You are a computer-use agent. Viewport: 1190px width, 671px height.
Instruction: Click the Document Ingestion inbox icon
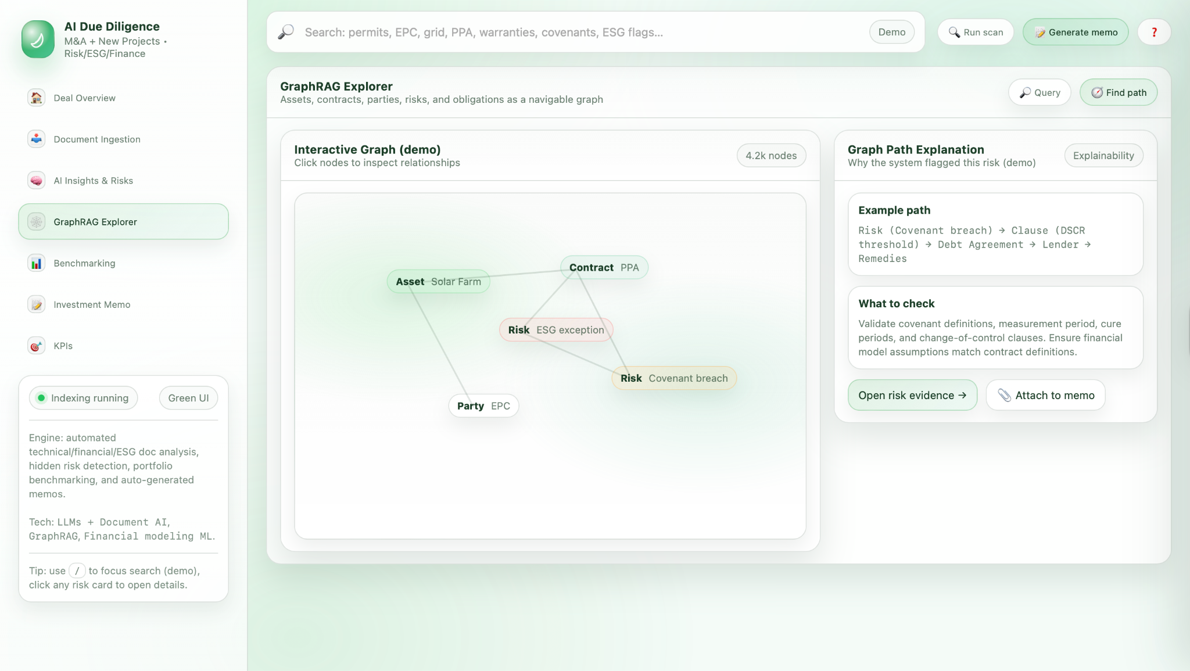36,139
